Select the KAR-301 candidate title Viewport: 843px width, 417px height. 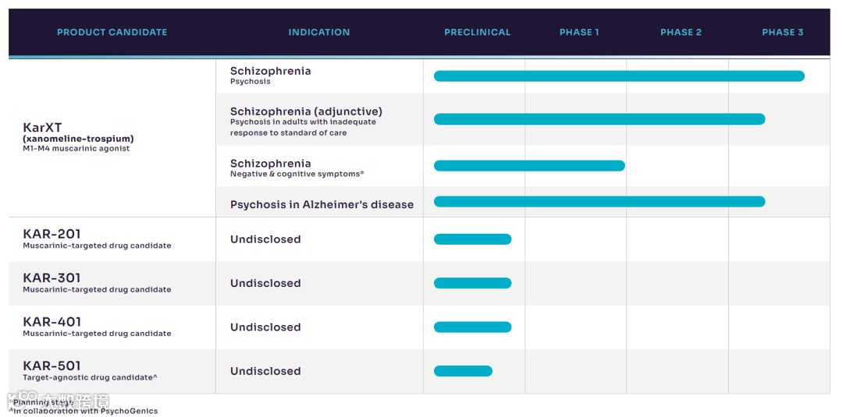click(52, 278)
